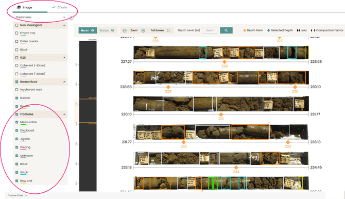Collapse the Fractures section
The height and width of the screenshot is (199, 345).
(x=64, y=114)
